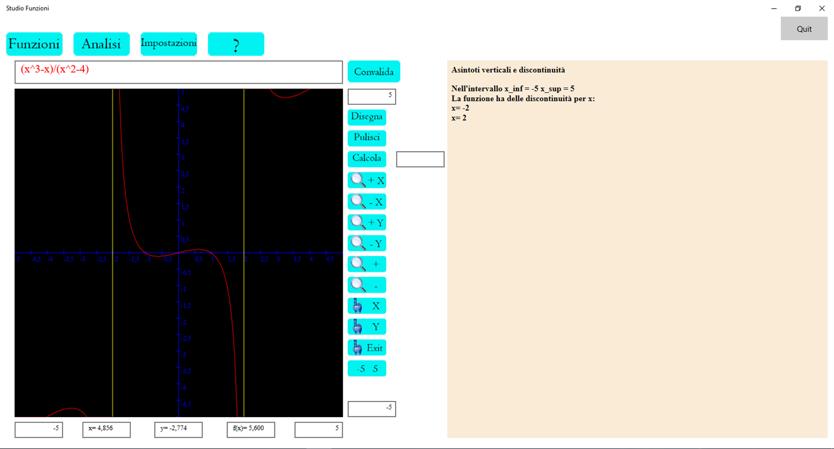This screenshot has height=449, width=834.
Task: Click the 'x= 2' discontinuity line
Action: [459, 118]
